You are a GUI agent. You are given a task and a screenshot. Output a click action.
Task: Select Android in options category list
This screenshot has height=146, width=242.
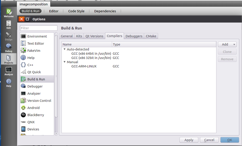tap(33, 108)
